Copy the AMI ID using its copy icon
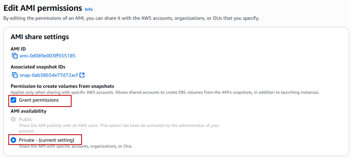Image resolution: width=356 pixels, height=162 pixels. coord(15,56)
